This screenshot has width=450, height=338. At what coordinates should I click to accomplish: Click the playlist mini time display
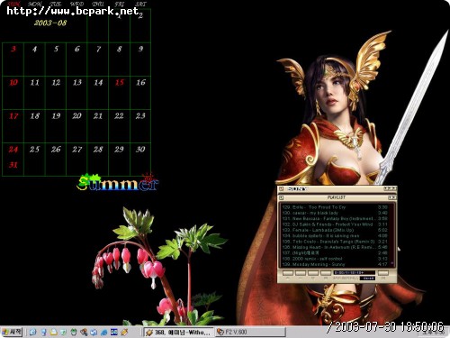[x=367, y=279]
